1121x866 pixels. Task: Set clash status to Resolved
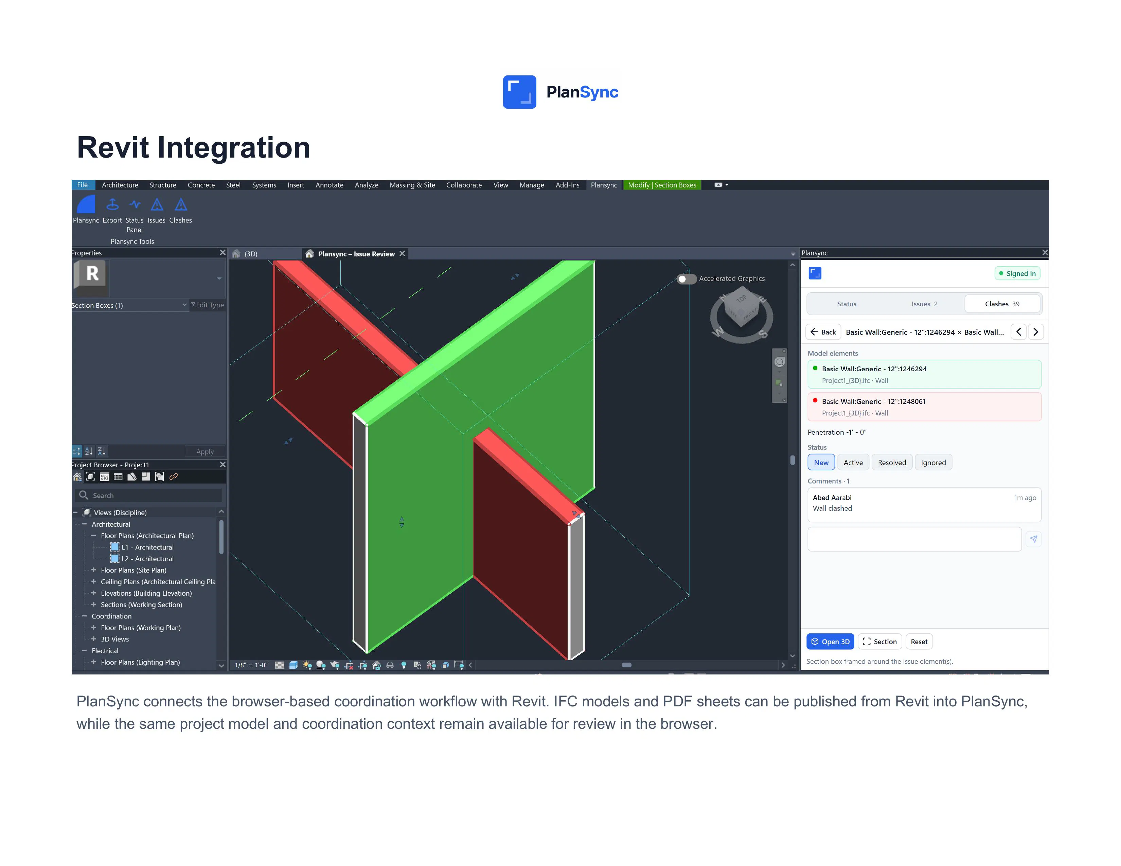coord(892,462)
